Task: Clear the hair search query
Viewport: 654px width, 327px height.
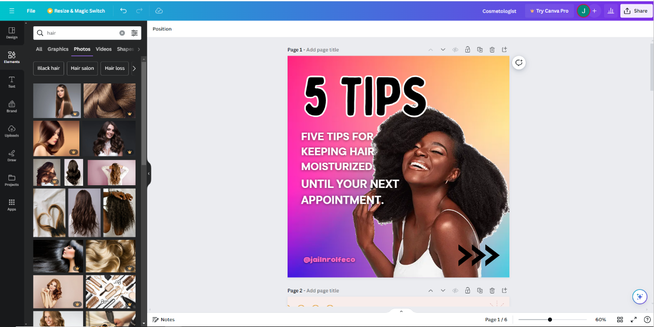Action: click(x=122, y=33)
